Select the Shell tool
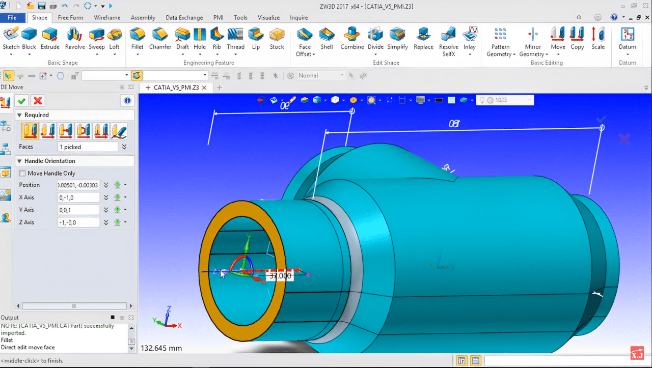 pos(327,39)
